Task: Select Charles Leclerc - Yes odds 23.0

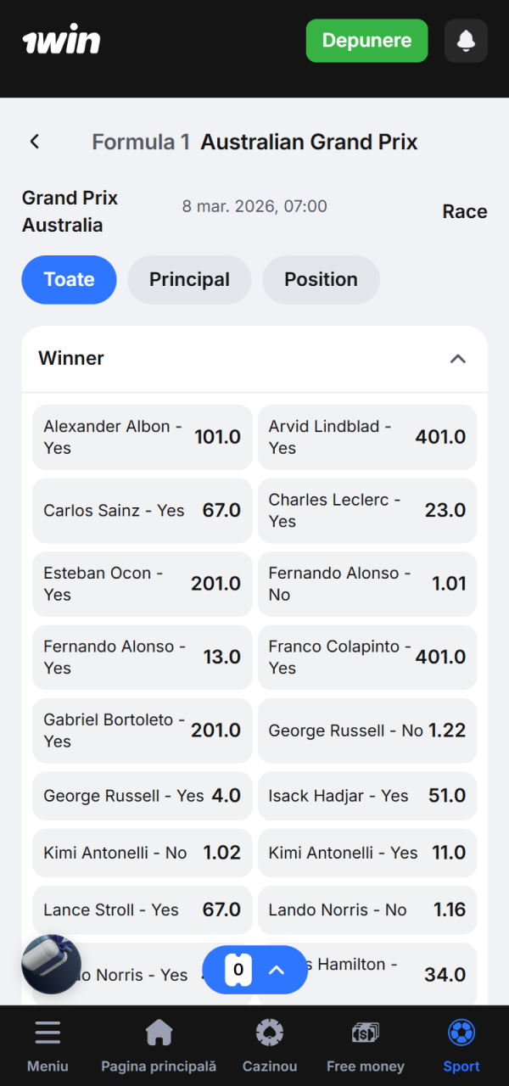Action: click(367, 511)
